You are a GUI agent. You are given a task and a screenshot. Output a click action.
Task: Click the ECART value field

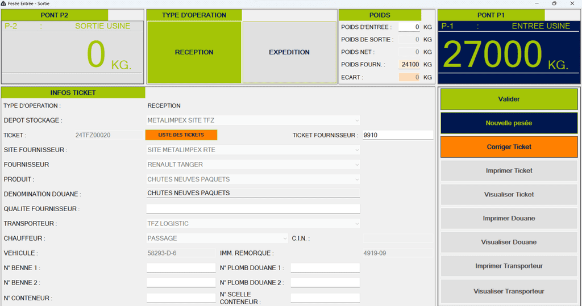[409, 77]
